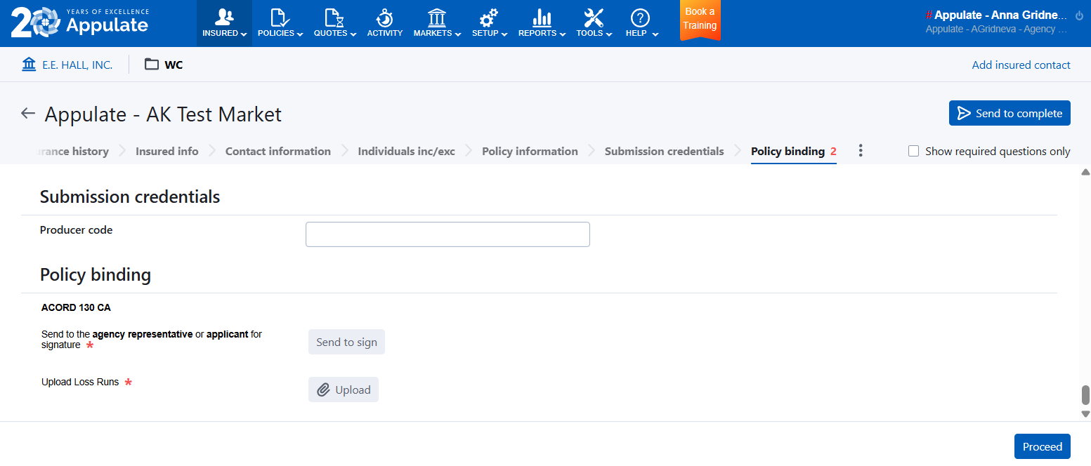Viewport: 1091px width, 466px height.
Task: Open the three-dot more sections menu
Action: (x=861, y=151)
